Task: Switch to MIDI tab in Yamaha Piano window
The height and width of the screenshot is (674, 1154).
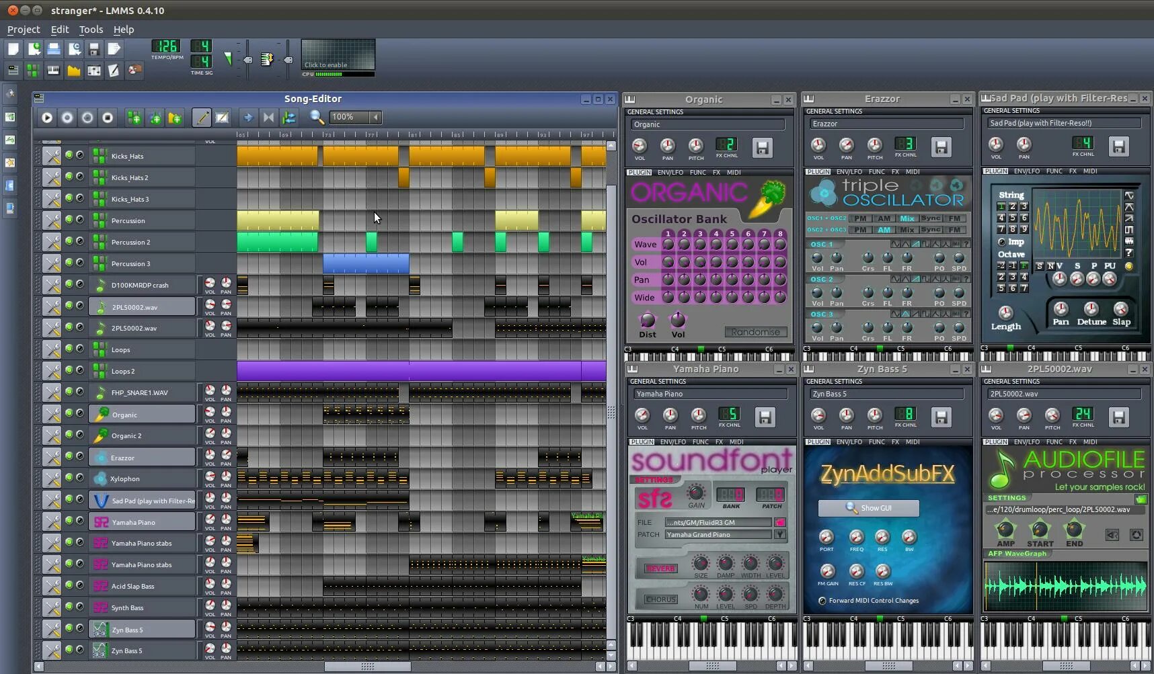Action: (x=736, y=442)
